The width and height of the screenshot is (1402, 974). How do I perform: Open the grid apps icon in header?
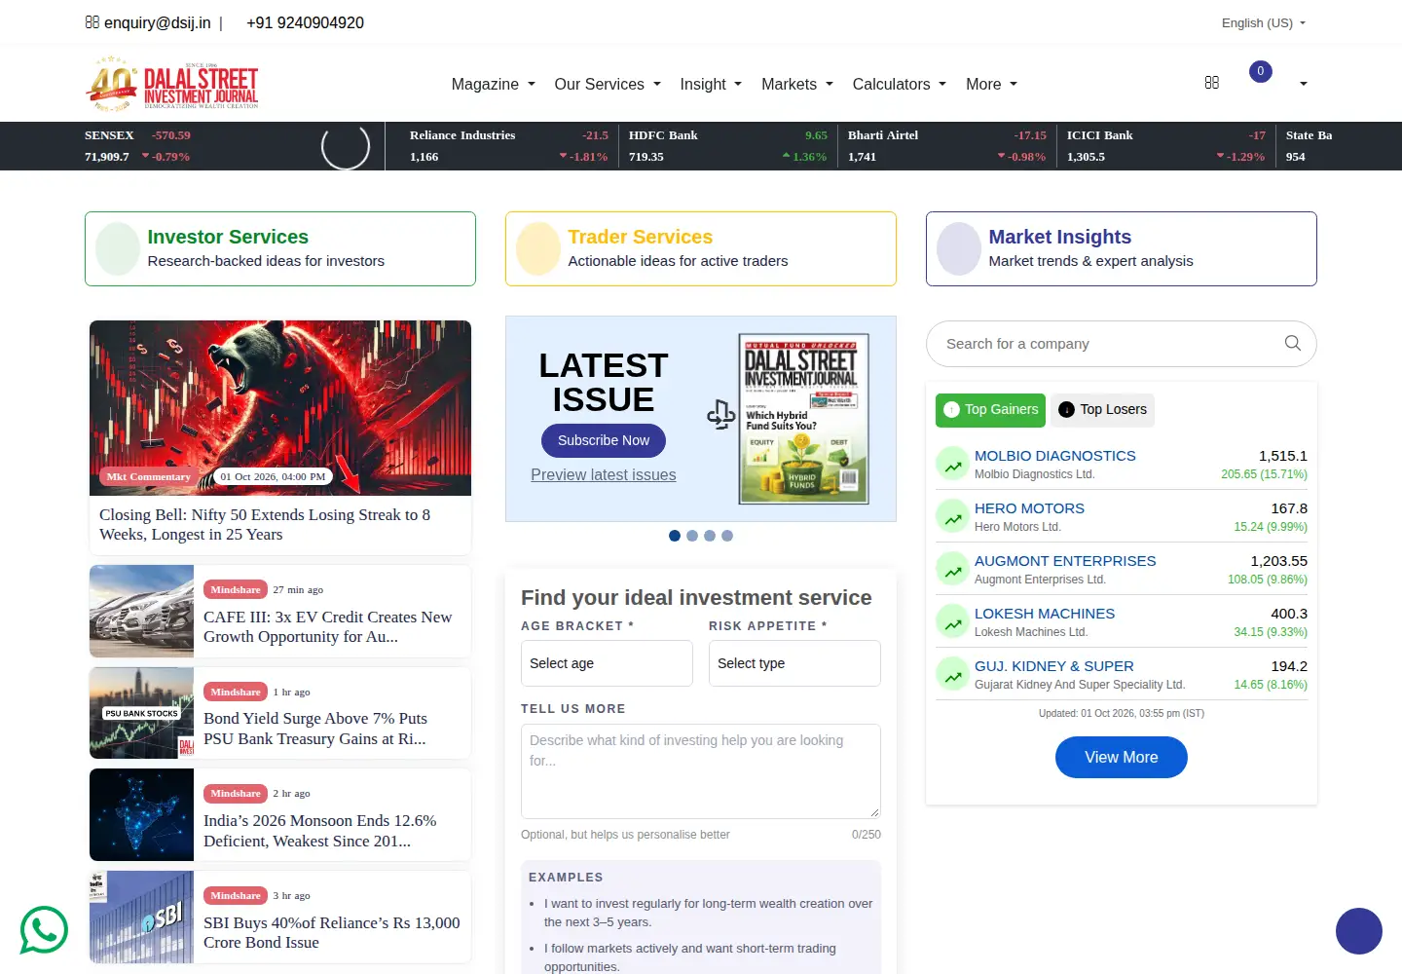tap(1212, 83)
